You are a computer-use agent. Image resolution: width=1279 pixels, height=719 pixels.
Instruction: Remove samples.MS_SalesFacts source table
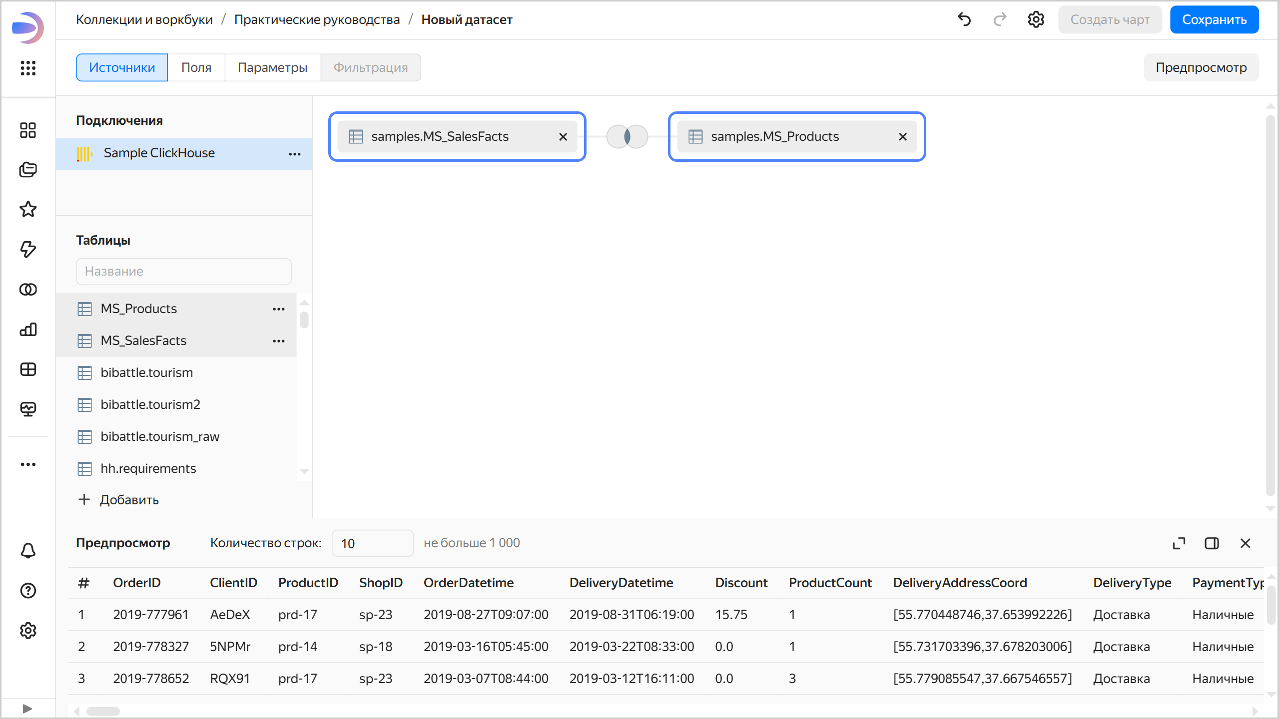point(563,137)
